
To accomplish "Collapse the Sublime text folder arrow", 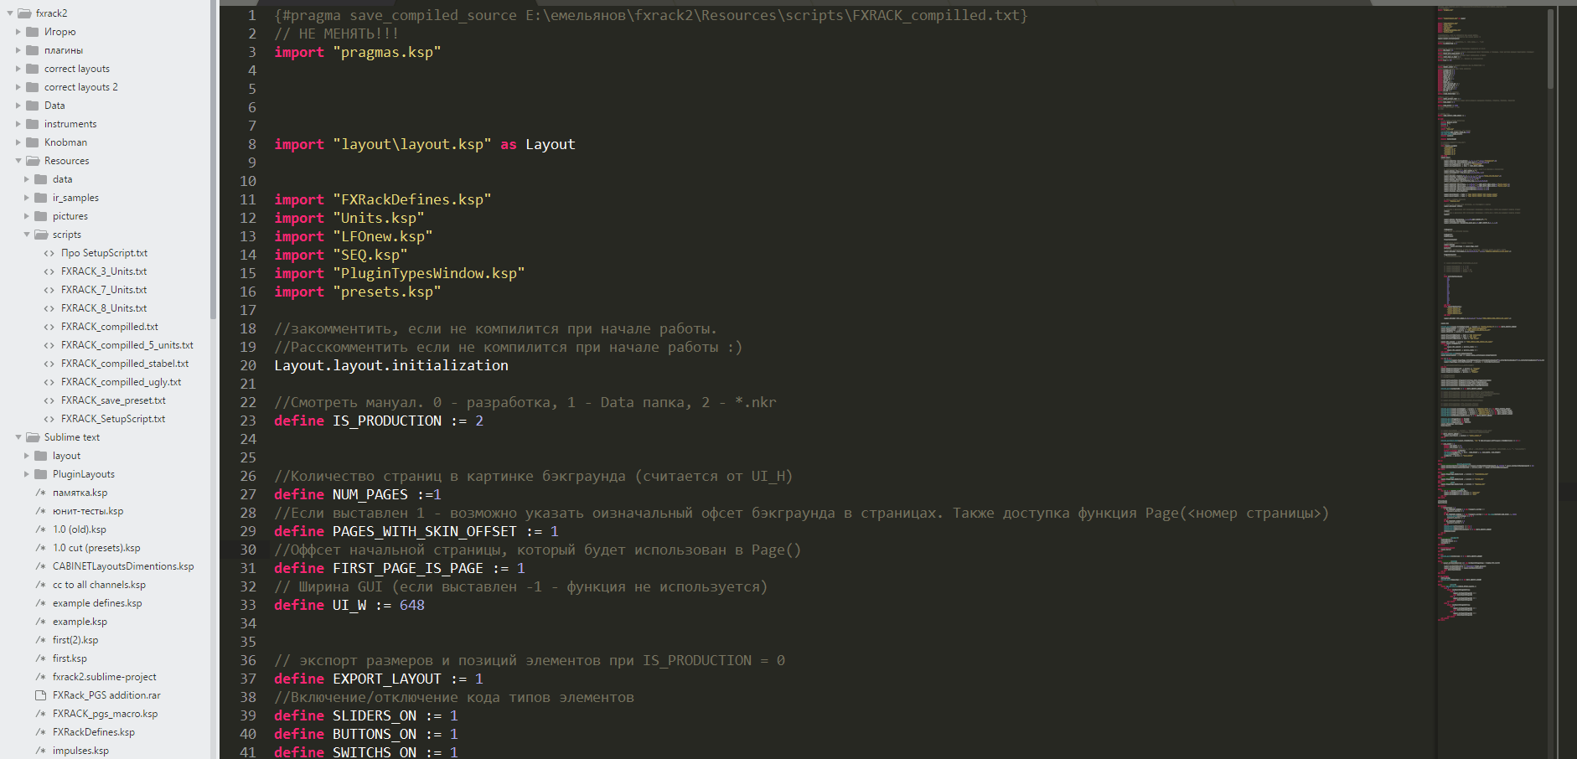I will pos(18,437).
